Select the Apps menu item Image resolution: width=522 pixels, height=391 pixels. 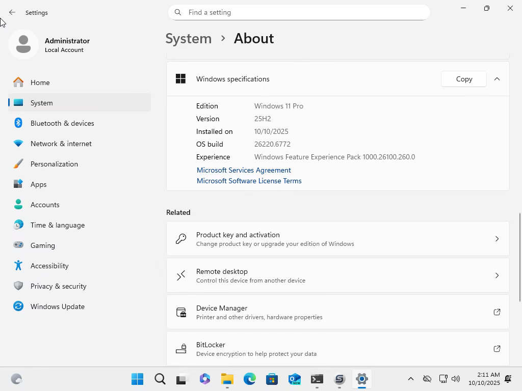pos(39,184)
